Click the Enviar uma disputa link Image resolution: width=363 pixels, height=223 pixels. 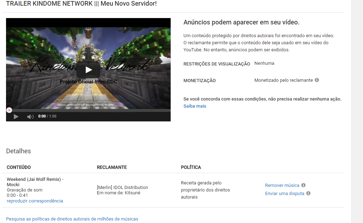(285, 194)
